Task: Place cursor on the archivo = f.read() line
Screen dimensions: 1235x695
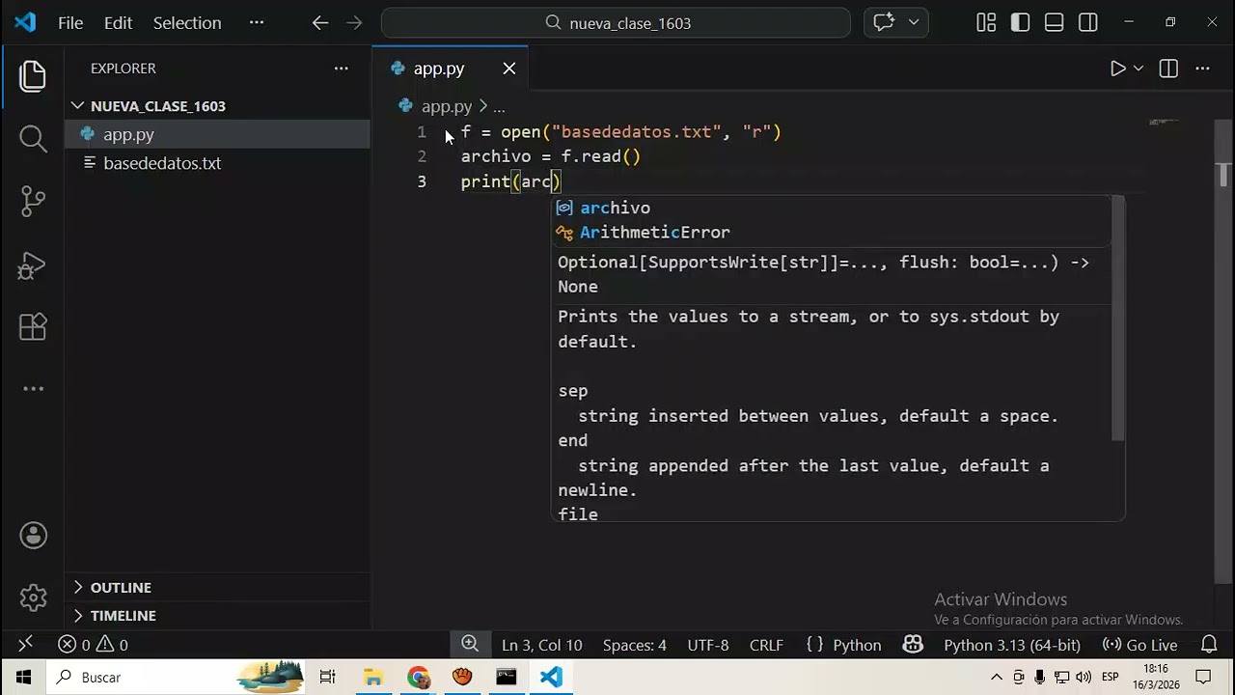Action: (x=550, y=156)
